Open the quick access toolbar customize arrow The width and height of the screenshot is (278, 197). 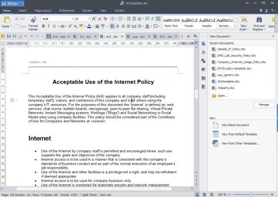point(37,36)
